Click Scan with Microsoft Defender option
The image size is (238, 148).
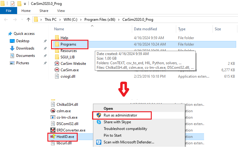(x=129, y=142)
